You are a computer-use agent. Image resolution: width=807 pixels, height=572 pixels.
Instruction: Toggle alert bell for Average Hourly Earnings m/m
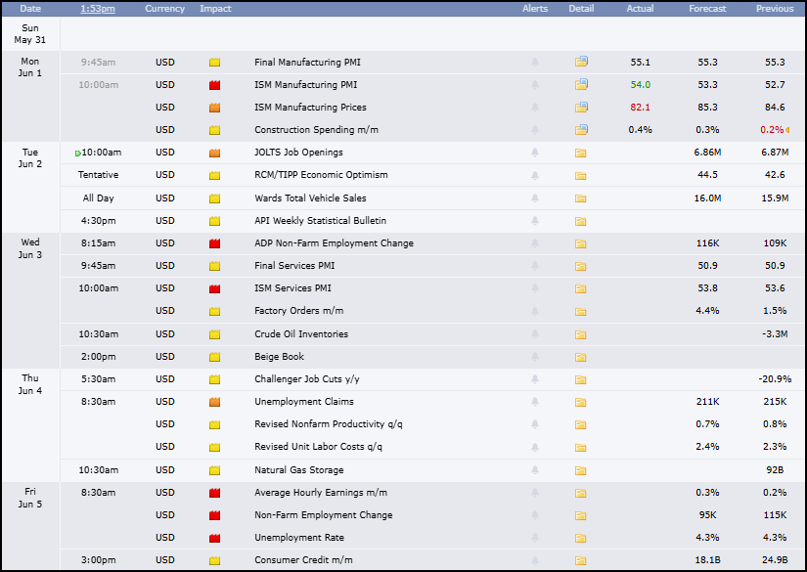click(535, 493)
